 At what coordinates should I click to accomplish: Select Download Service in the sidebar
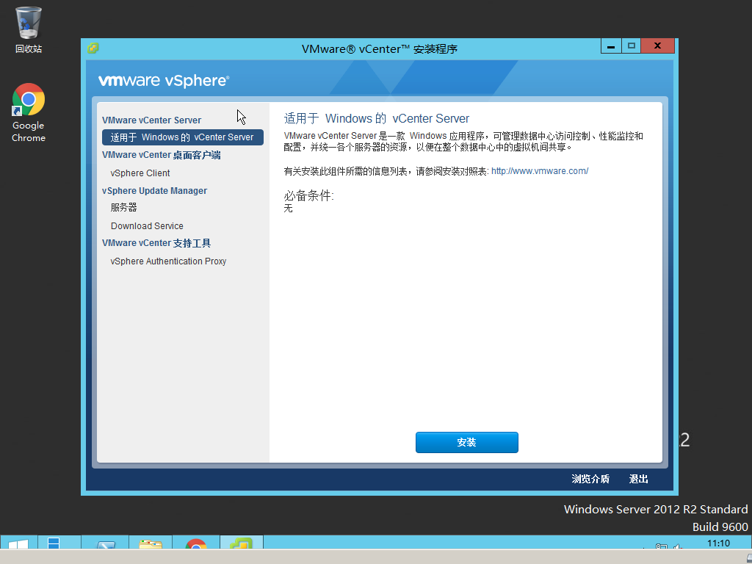coord(147,226)
